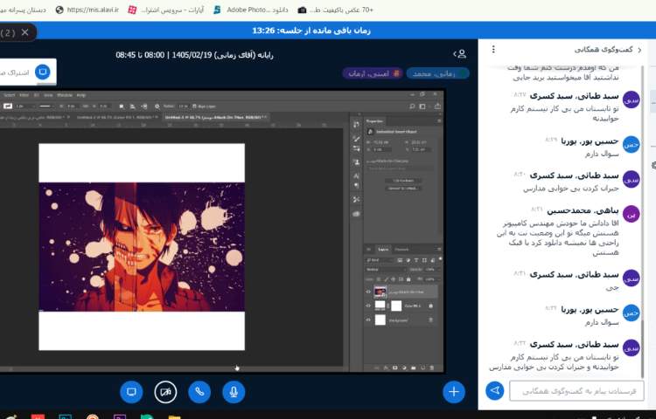This screenshot has width=656, height=419.
Task: Open the Properties panel menu icon
Action: [439, 121]
